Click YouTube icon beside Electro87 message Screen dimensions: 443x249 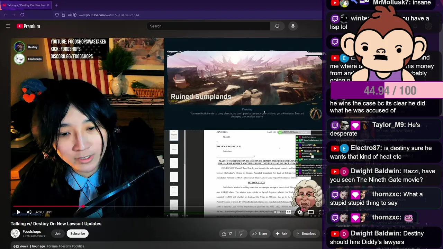click(x=335, y=149)
